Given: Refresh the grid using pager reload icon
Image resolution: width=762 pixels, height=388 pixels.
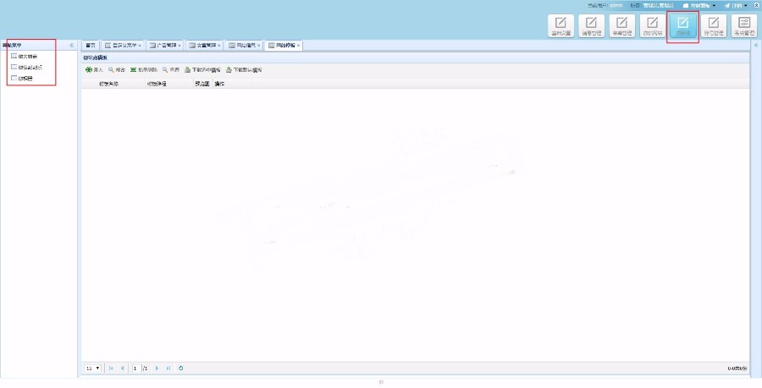Looking at the screenshot, I should [x=181, y=368].
